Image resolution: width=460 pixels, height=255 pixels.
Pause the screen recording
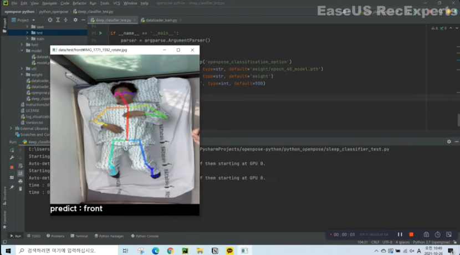coord(400,234)
